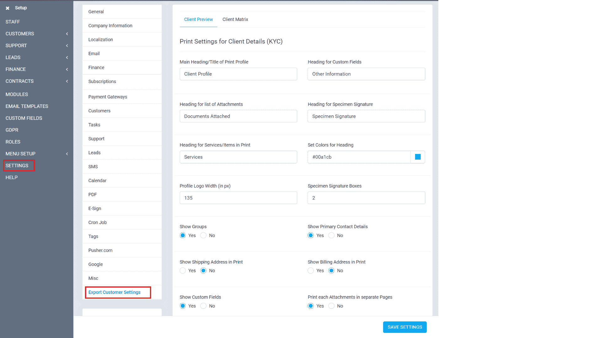Expand the FINANCE sidebar section

(x=15, y=69)
